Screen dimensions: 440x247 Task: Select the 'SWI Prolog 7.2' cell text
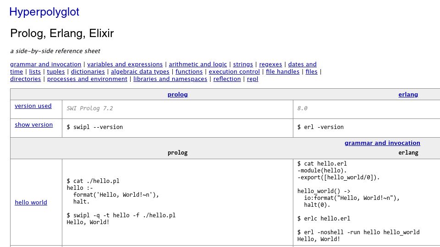90,108
